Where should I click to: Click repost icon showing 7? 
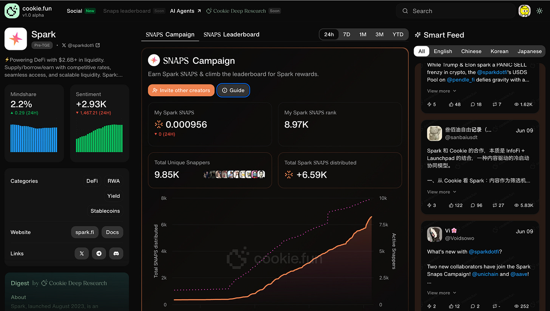[x=495, y=105]
